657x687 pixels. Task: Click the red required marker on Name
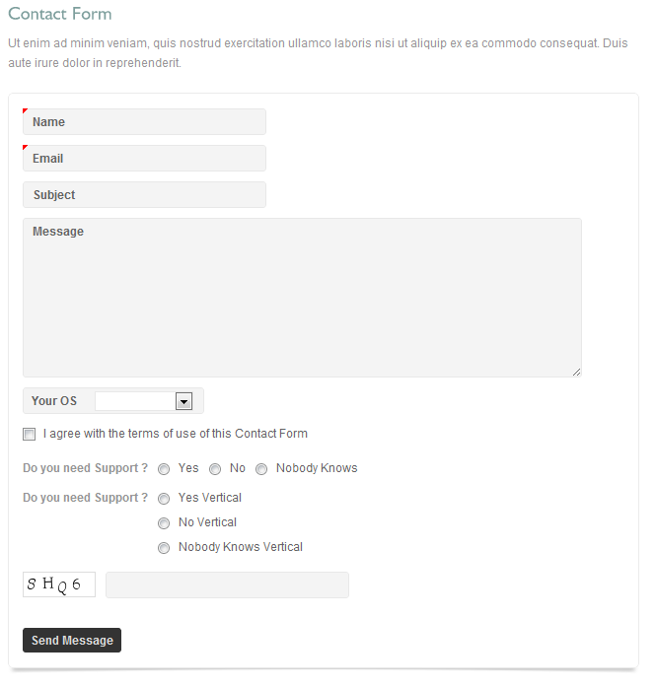click(25, 110)
